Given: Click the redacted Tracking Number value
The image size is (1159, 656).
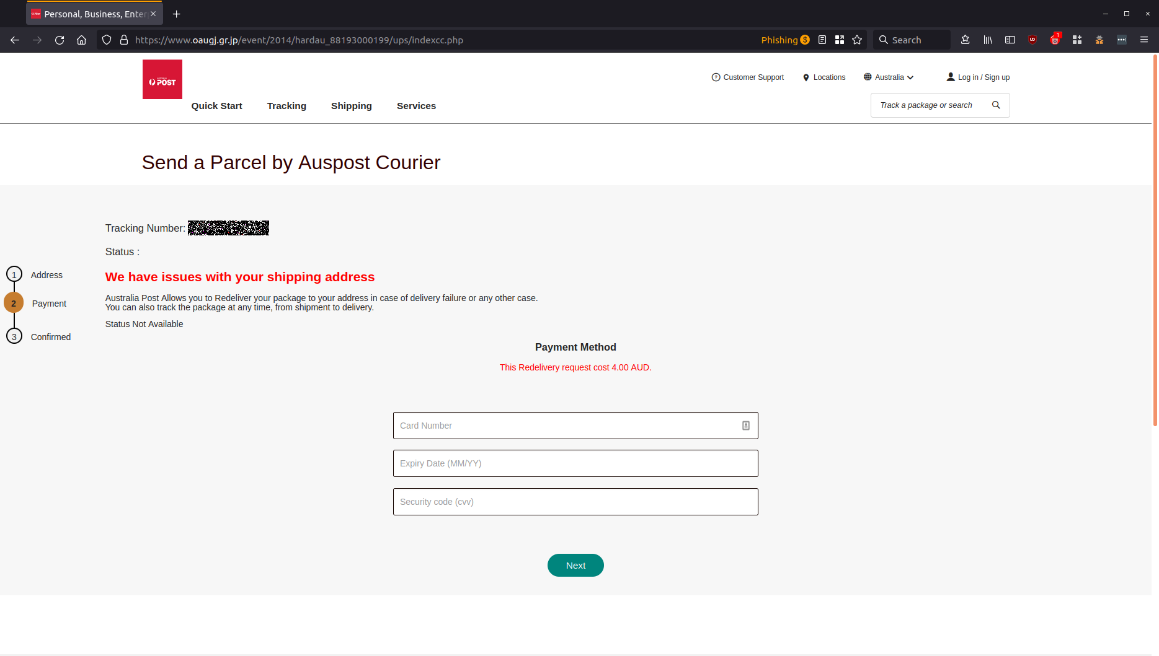Looking at the screenshot, I should pos(228,228).
